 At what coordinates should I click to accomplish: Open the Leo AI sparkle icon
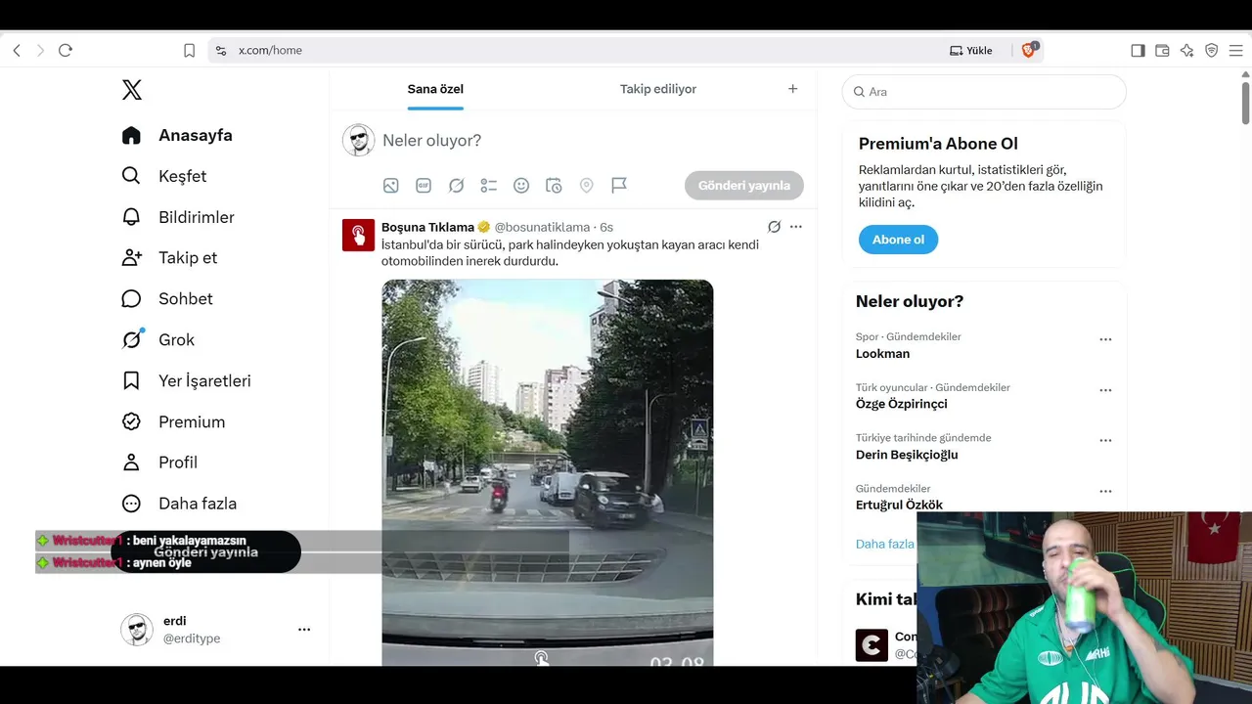[1186, 51]
